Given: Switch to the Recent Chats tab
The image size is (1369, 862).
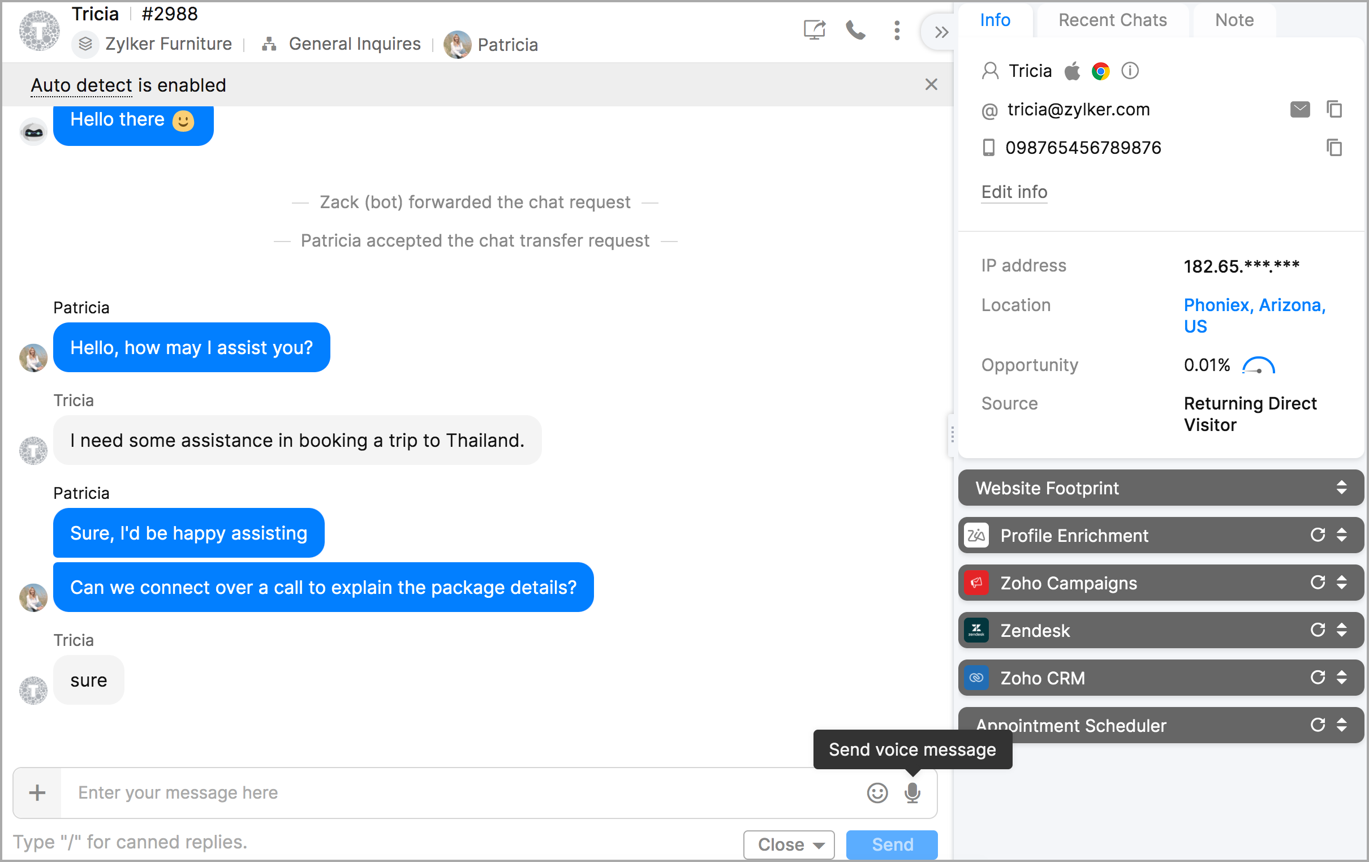Looking at the screenshot, I should (x=1112, y=20).
